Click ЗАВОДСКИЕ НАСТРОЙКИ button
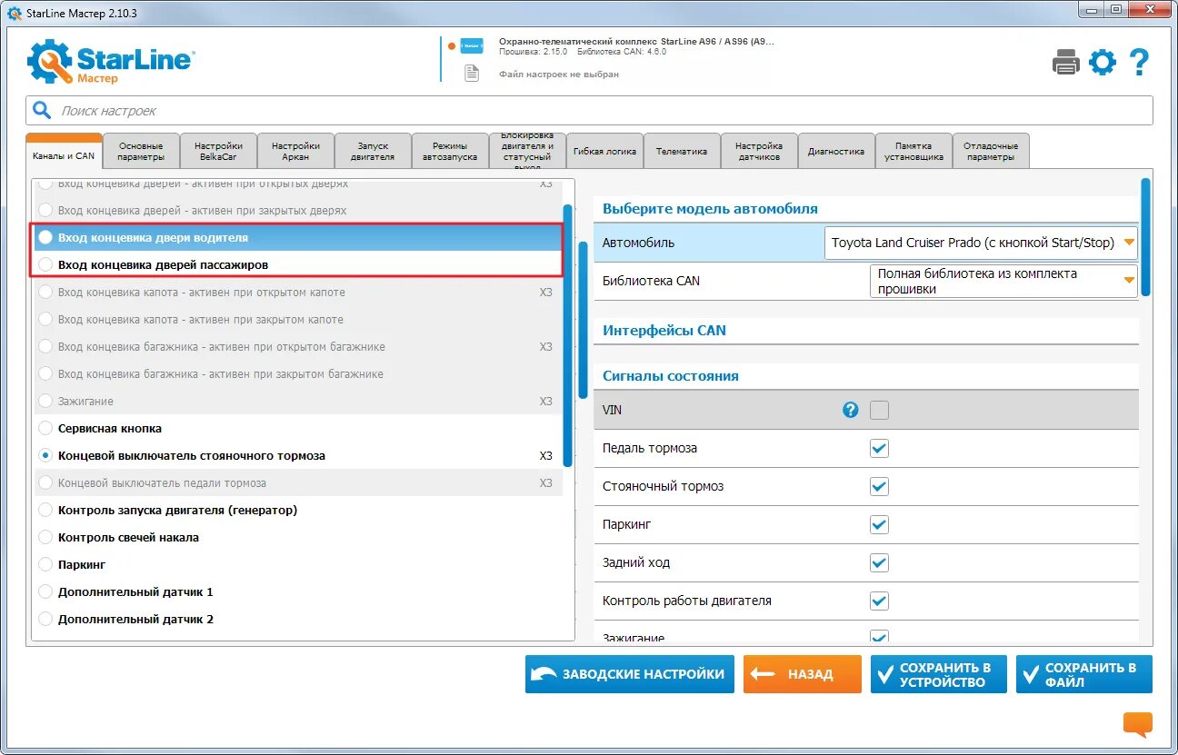1178x755 pixels. (x=629, y=674)
